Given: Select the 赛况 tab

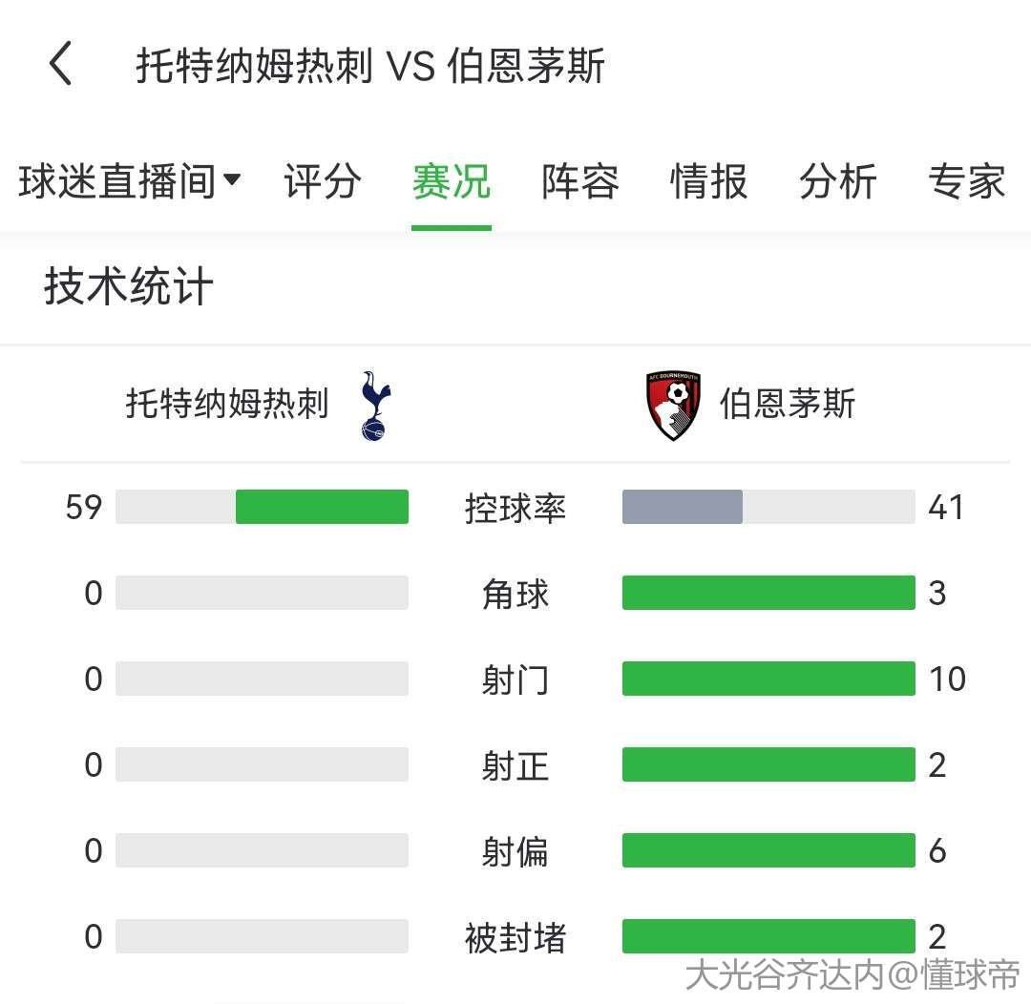Looking at the screenshot, I should [452, 180].
